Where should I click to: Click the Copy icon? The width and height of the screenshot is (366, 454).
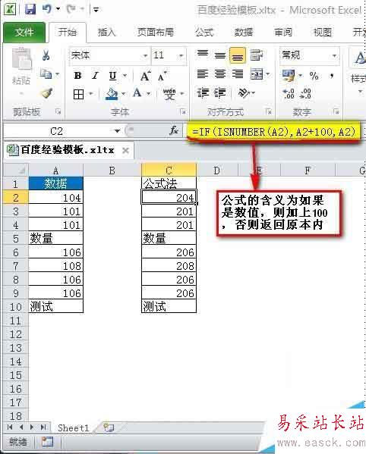[46, 74]
